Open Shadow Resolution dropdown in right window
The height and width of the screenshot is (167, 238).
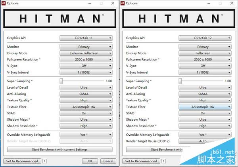[205, 126]
